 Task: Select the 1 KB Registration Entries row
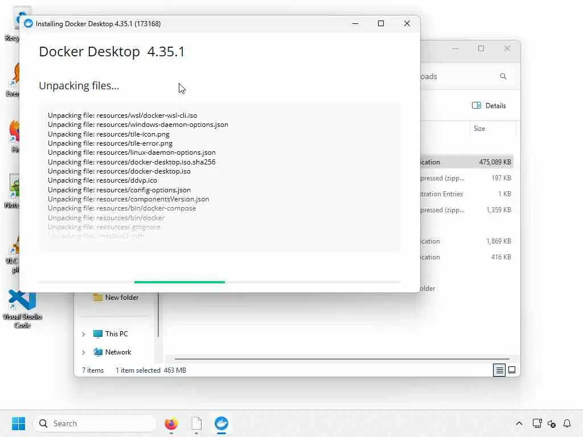coord(467,194)
